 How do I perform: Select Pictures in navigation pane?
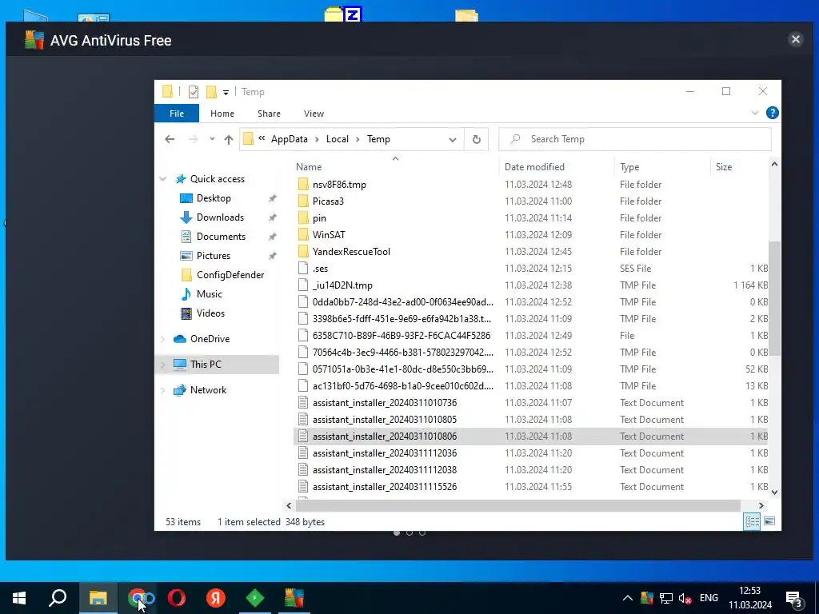click(x=213, y=256)
